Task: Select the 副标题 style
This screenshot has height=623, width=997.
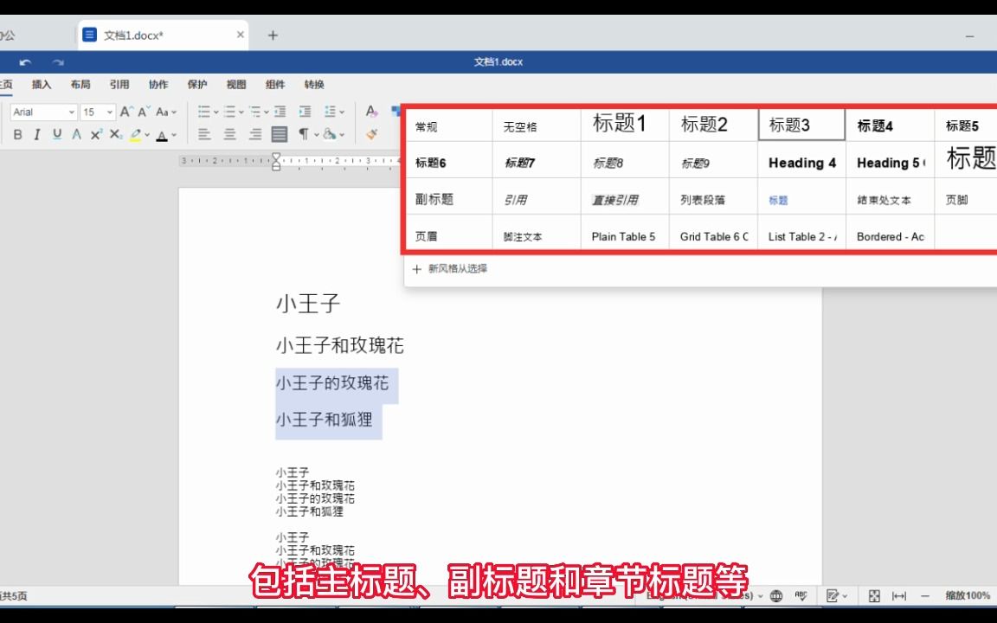Action: tap(433, 198)
